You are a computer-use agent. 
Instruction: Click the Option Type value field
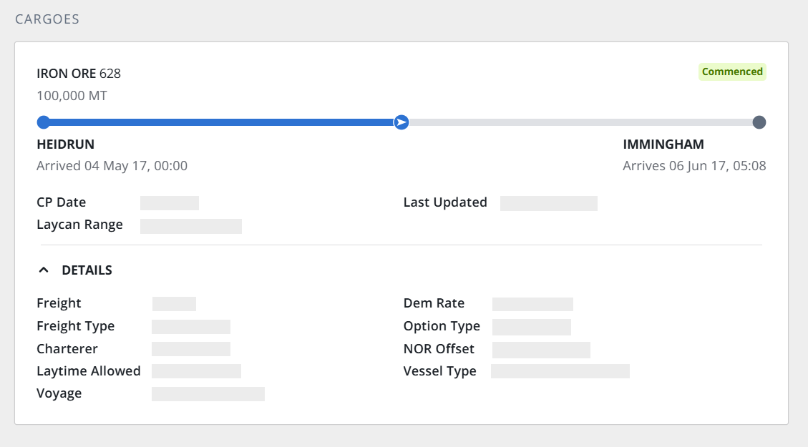point(532,327)
